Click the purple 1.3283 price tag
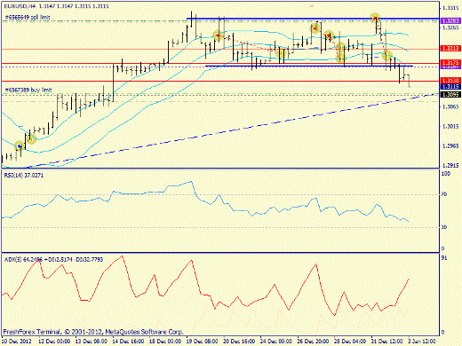 pyautogui.click(x=450, y=20)
